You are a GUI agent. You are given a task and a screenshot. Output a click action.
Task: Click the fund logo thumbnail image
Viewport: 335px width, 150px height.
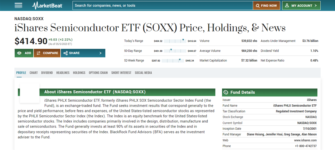[30, 93]
